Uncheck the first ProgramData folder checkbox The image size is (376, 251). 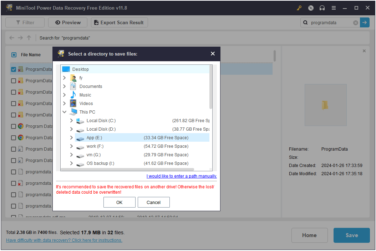14,69
